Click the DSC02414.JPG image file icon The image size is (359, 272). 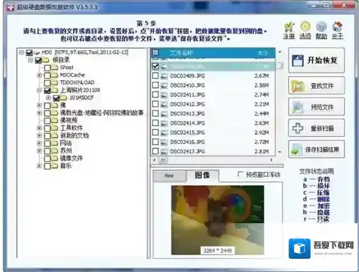click(164, 124)
